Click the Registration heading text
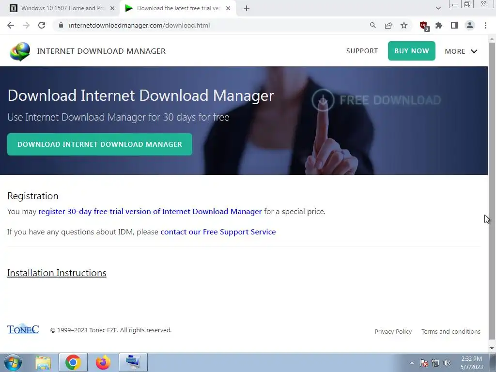 33,196
